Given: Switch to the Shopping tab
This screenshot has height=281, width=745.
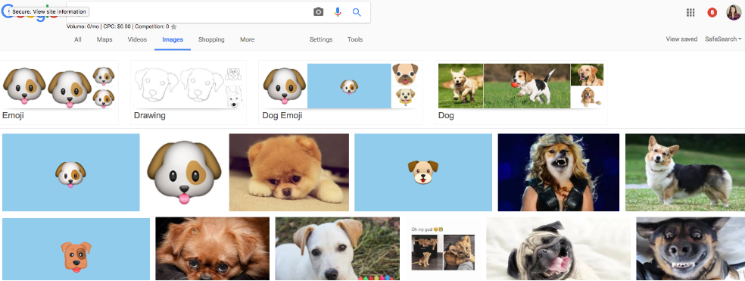Looking at the screenshot, I should tap(211, 39).
